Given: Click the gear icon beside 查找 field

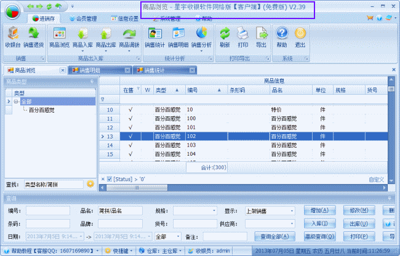Looking at the screenshot, I should click(90, 183).
